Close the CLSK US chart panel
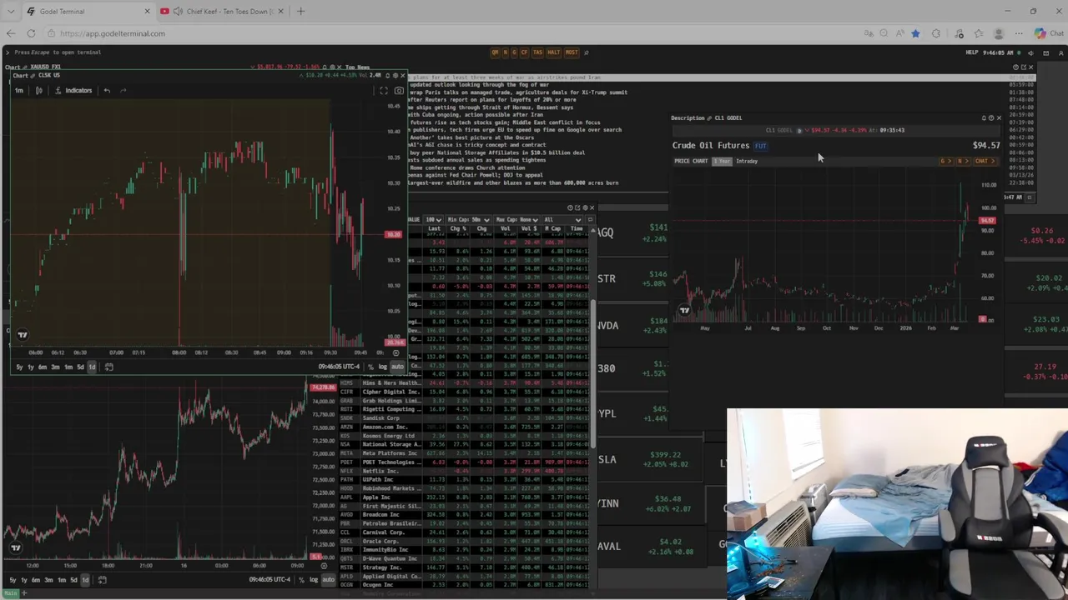This screenshot has height=600, width=1068. pyautogui.click(x=403, y=76)
